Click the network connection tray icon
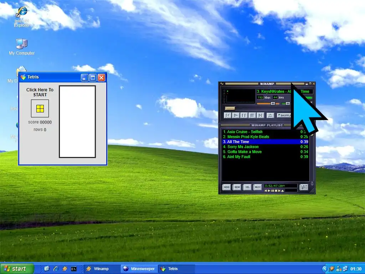365x274 pixels. (x=345, y=269)
